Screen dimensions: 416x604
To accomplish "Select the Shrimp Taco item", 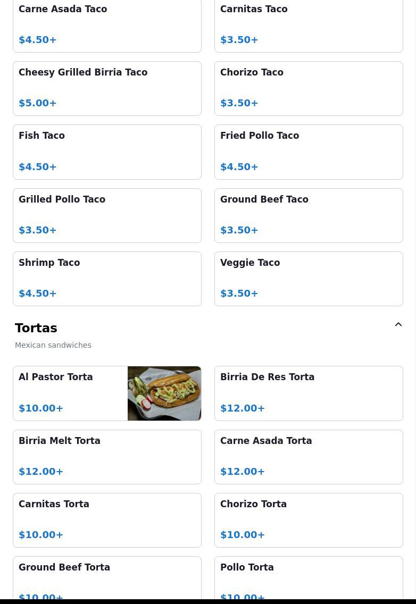I will pyautogui.click(x=107, y=279).
